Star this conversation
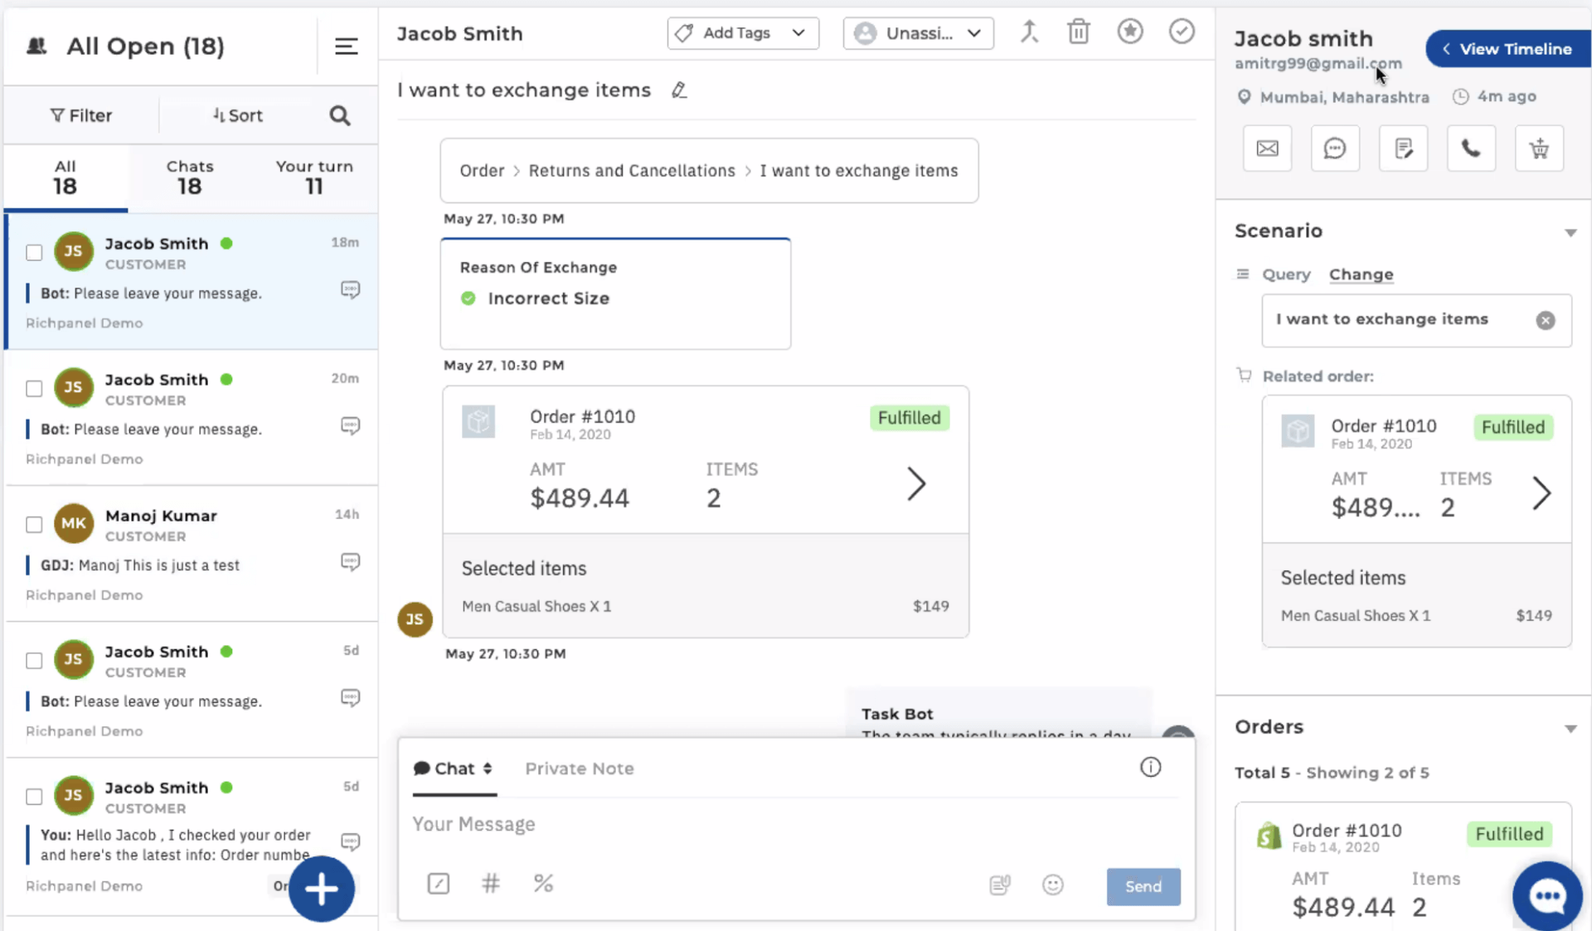Image resolution: width=1592 pixels, height=931 pixels. click(1129, 32)
